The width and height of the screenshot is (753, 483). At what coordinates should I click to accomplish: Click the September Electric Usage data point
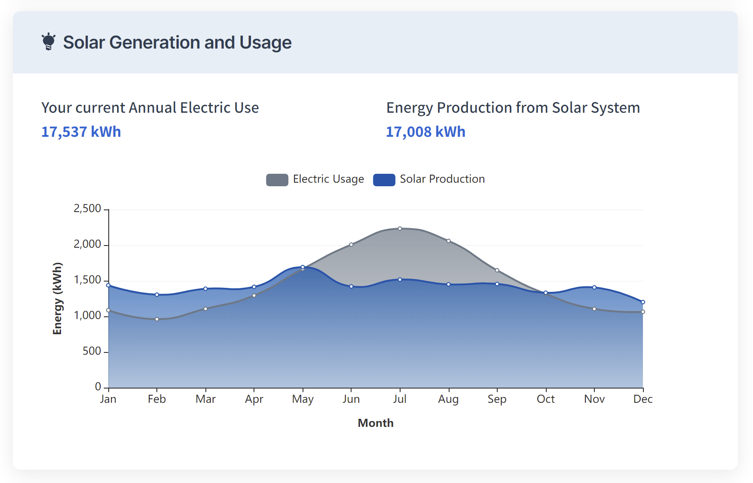pyautogui.click(x=497, y=270)
